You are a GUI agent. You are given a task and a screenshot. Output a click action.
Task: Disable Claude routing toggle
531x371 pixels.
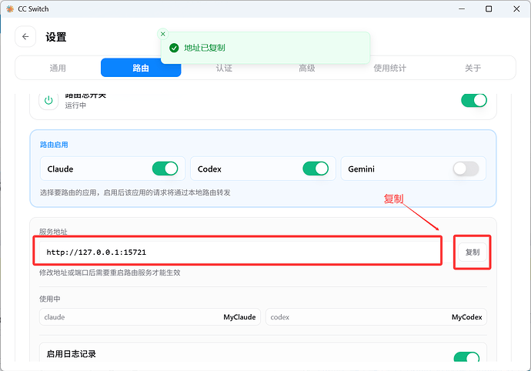click(165, 169)
